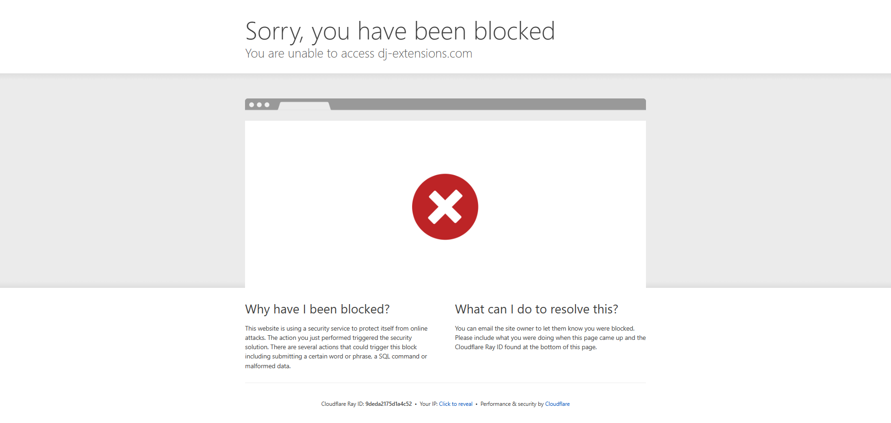Click the 'Your IP:' label in footer
This screenshot has height=423, width=891.
point(429,404)
